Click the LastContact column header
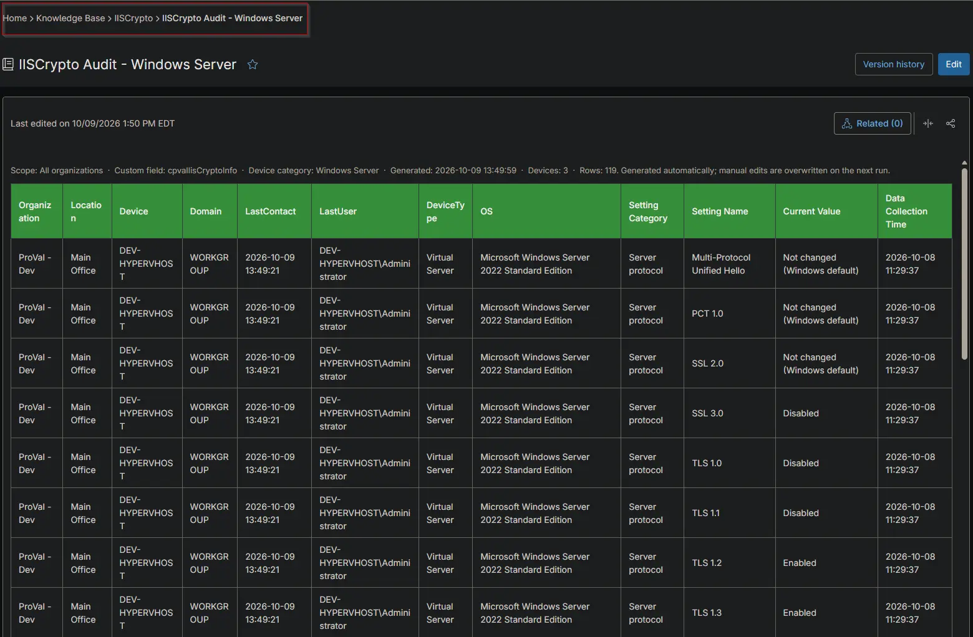Screen dimensions: 973x637 [274, 211]
